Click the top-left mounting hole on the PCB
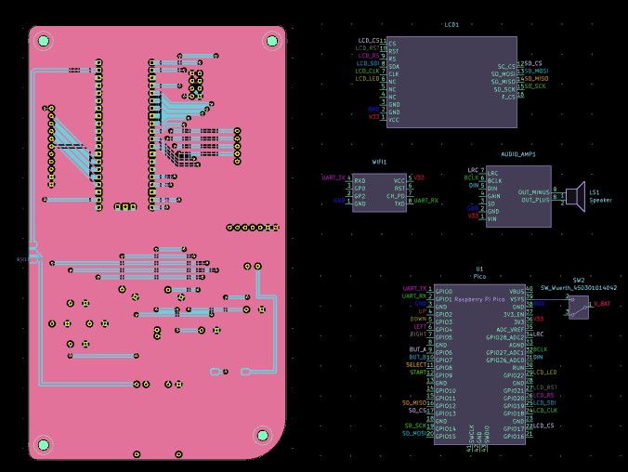This screenshot has width=628, height=472. coord(44,41)
